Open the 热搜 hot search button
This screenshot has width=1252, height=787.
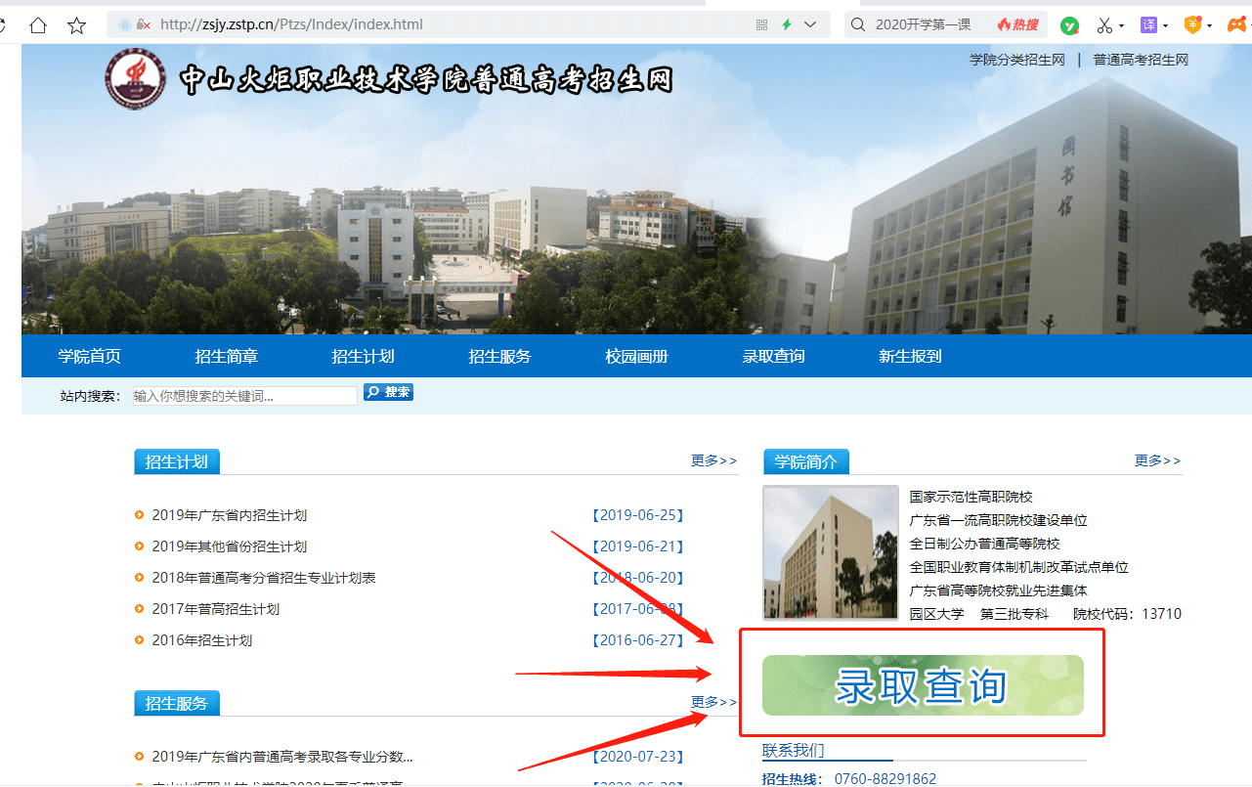click(1018, 24)
